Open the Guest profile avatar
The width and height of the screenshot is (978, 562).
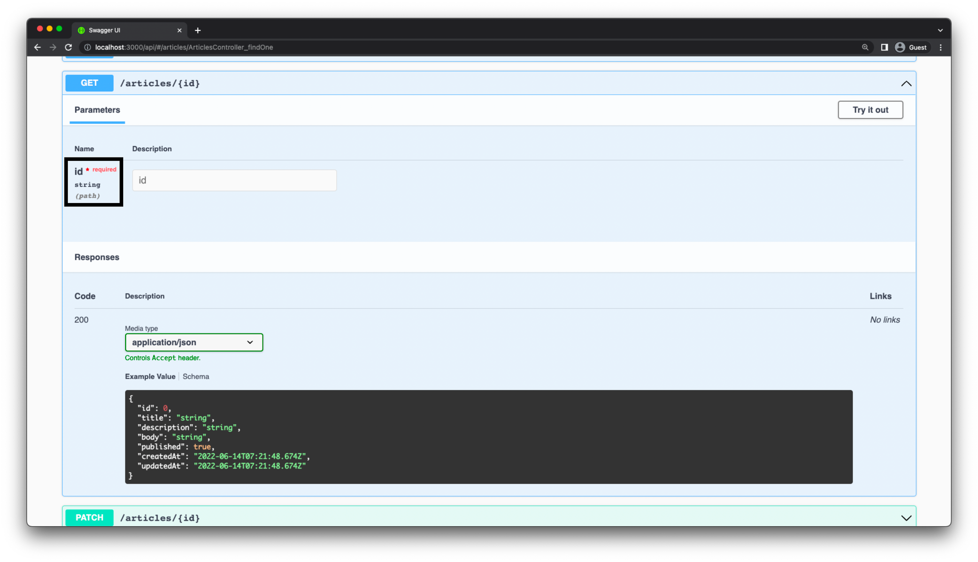tap(900, 47)
